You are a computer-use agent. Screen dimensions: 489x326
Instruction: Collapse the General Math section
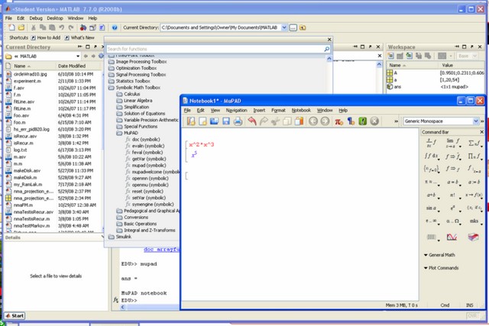(426, 255)
